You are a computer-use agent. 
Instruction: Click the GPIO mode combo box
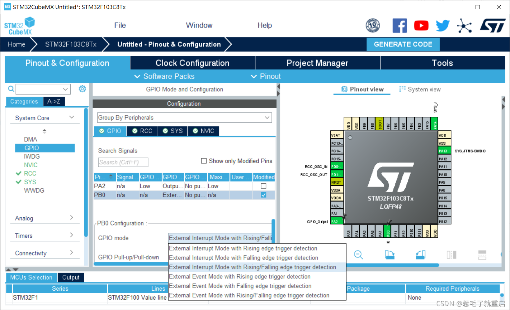(x=221, y=238)
